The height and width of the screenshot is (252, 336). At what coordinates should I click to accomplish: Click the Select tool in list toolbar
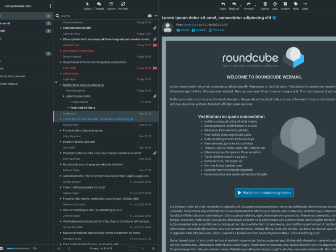click(x=88, y=6)
